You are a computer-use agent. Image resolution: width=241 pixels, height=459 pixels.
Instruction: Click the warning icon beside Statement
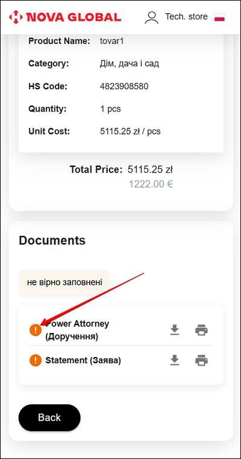(36, 360)
